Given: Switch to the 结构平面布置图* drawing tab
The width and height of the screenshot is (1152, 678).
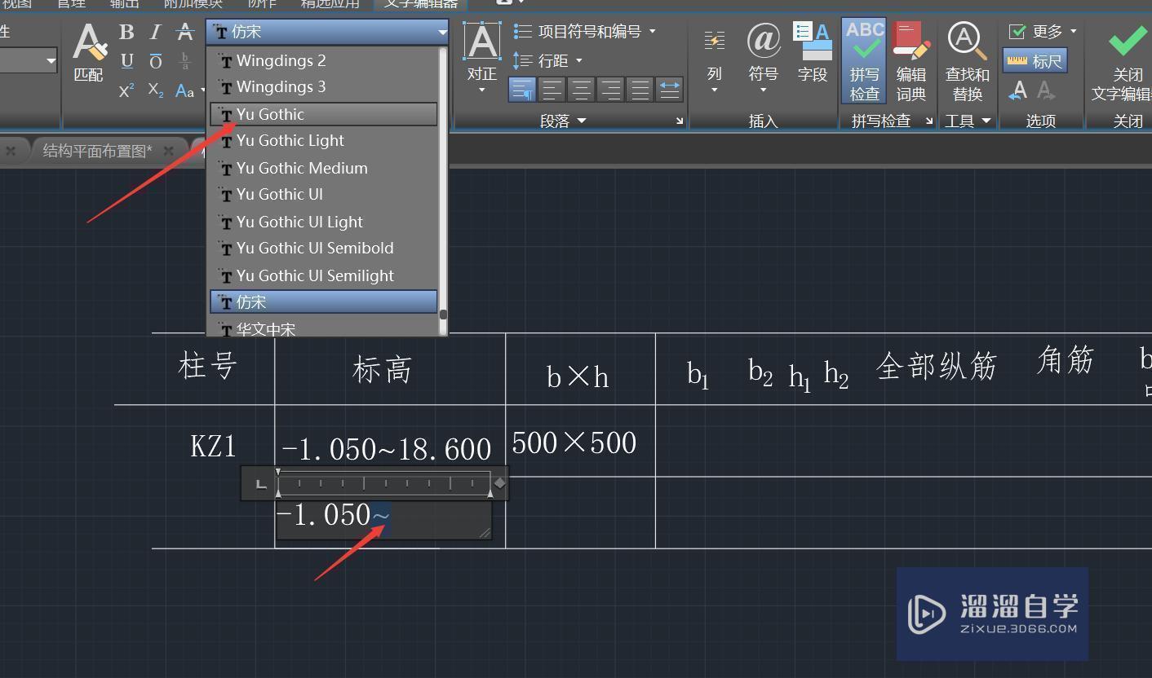Looking at the screenshot, I should pos(97,151).
